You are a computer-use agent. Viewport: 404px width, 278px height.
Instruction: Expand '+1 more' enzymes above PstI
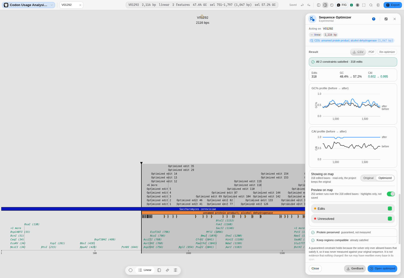(x=299, y=228)
